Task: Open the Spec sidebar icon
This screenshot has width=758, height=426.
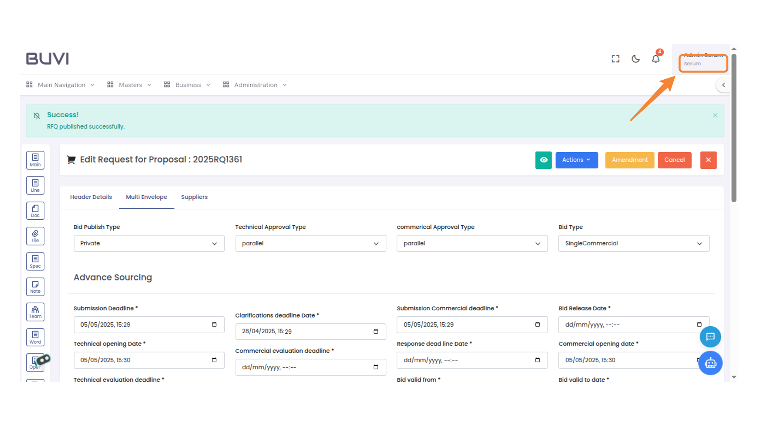Action: tap(35, 261)
